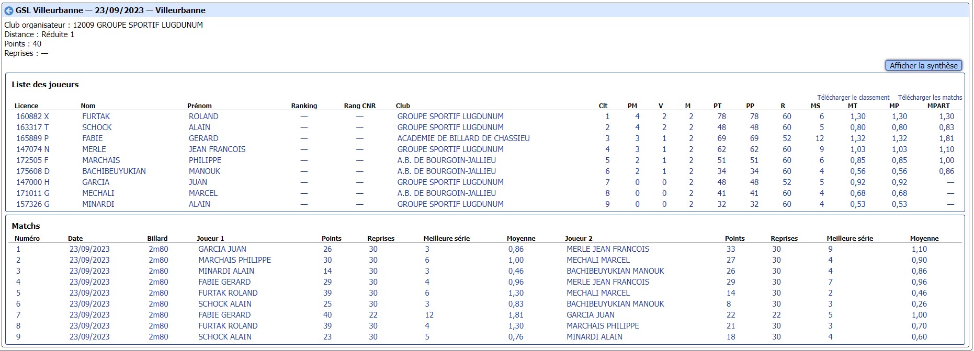Click the Distance : Réduite 1 line
The width and height of the screenshot is (974, 351).
pos(39,34)
